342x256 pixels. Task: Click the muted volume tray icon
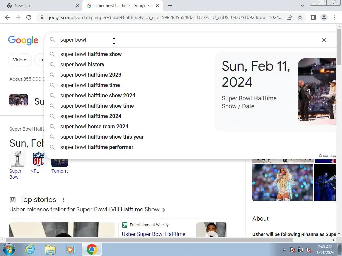point(308,250)
